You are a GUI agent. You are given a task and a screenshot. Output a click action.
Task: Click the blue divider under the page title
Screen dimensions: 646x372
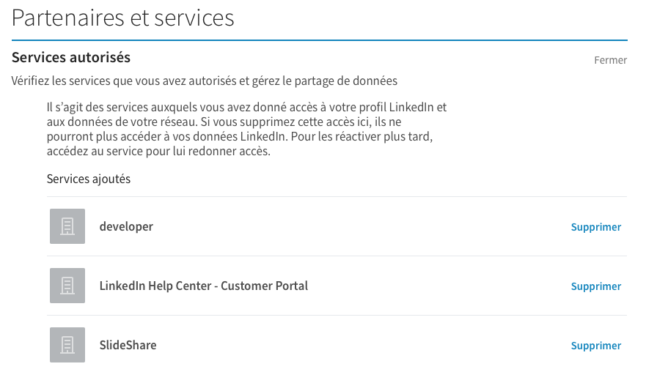coord(319,40)
